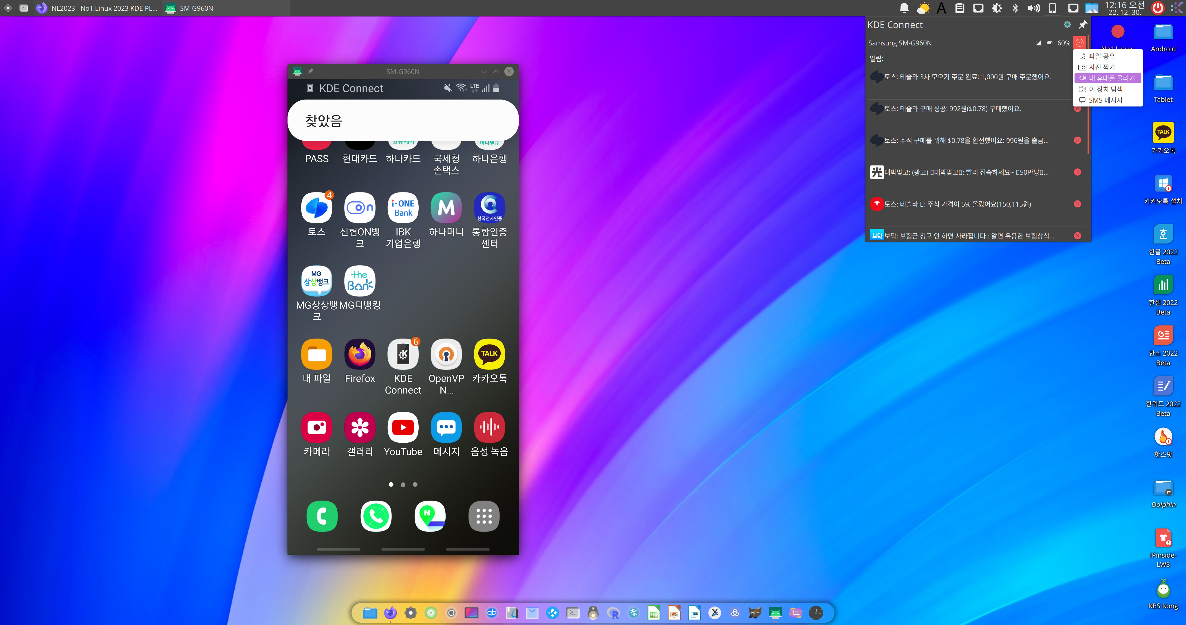Open the 음성 녹음 voice recorder app

[x=489, y=428]
